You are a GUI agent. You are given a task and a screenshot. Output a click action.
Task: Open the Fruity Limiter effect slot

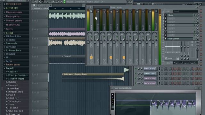(180, 39)
